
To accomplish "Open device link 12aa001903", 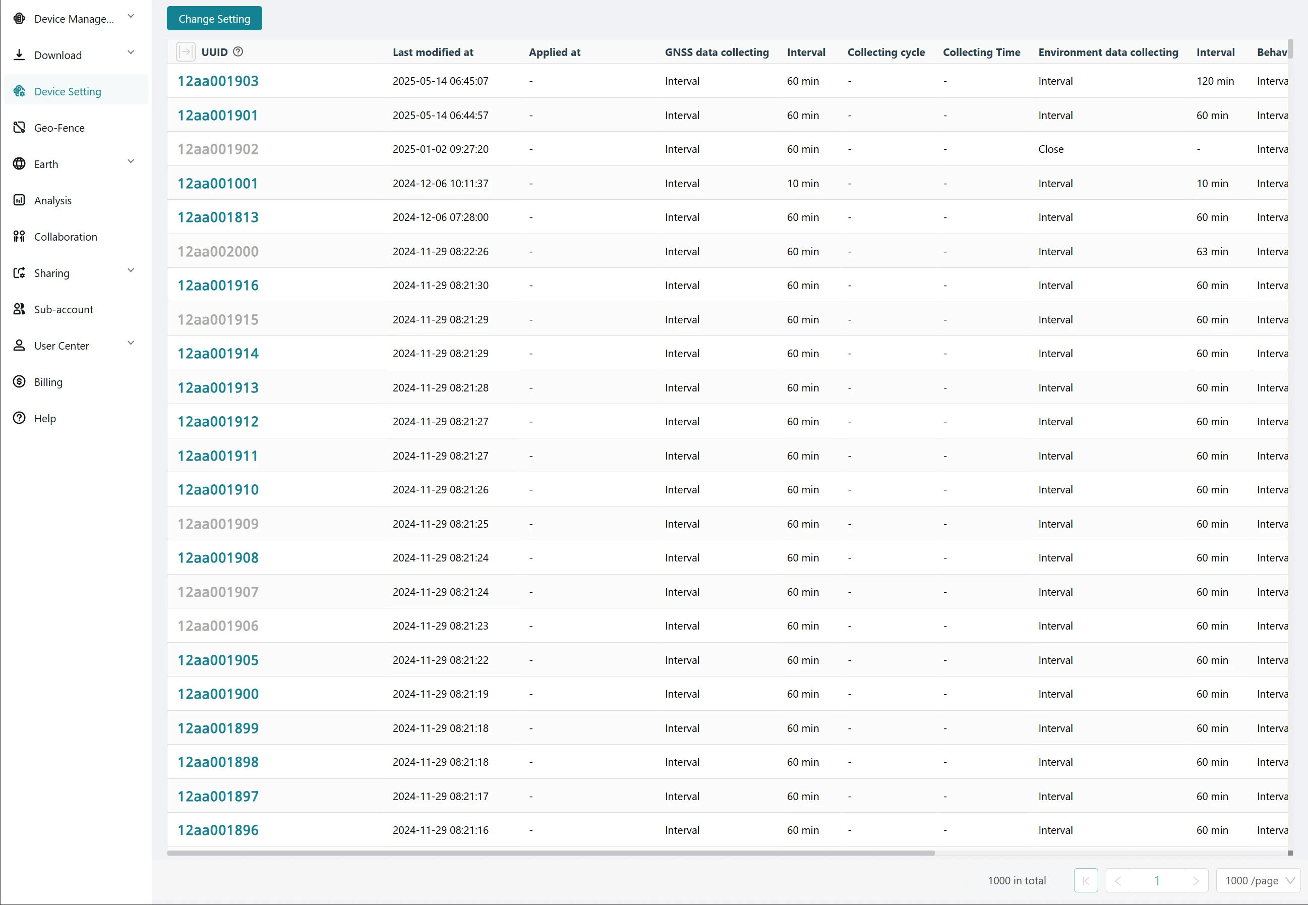I will [218, 81].
